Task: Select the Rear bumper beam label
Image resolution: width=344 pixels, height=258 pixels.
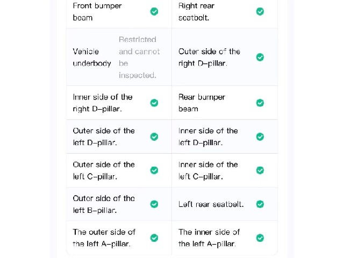Action: (x=202, y=103)
